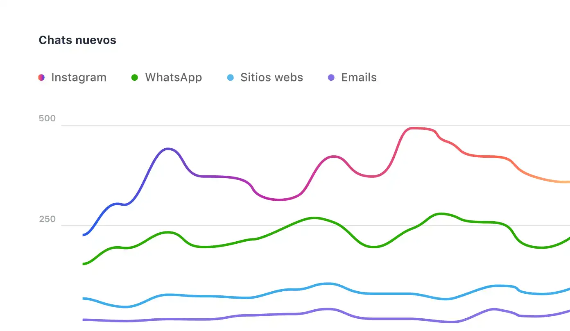Toggle the Emails series label
Image resolution: width=570 pixels, height=331 pixels.
click(x=359, y=77)
